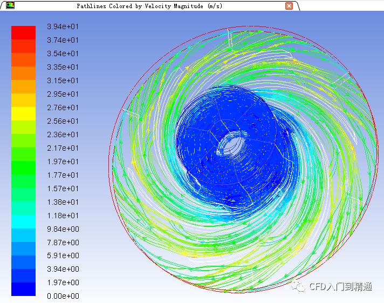The image size is (384, 303).
Task: Click legend value 2.36e+01
Action: click(x=63, y=134)
